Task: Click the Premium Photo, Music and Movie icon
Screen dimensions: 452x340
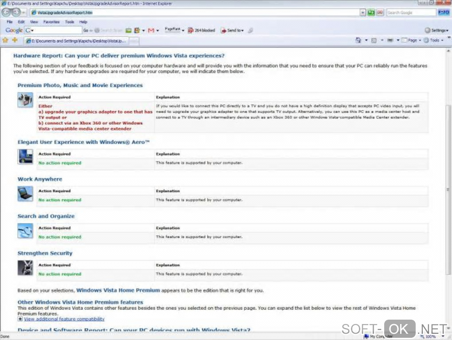Action: tap(25, 100)
